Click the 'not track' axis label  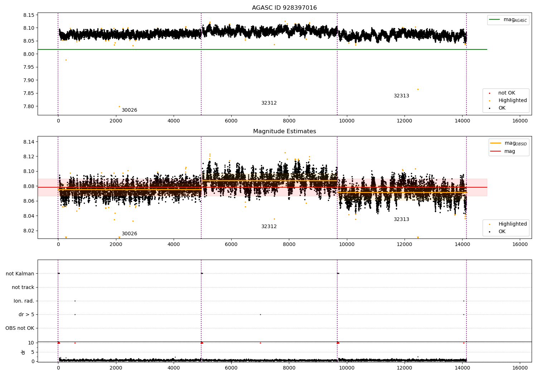pyautogui.click(x=23, y=287)
